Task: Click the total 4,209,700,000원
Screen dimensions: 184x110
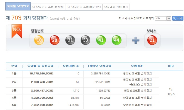Action: pos(42,98)
